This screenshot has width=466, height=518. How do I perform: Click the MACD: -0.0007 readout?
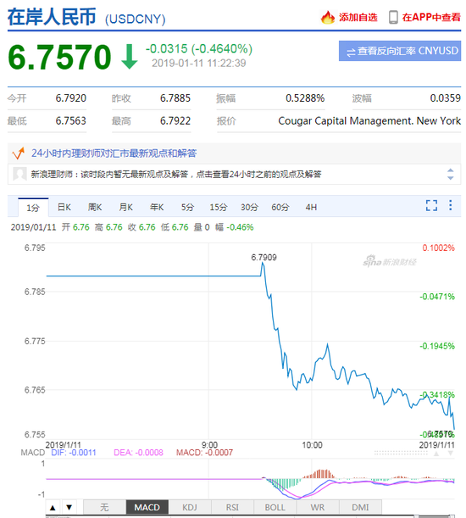click(204, 452)
